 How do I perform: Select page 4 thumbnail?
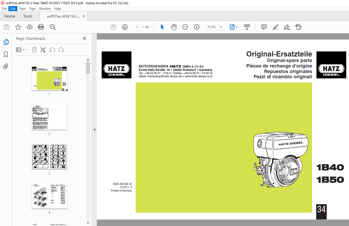(x=49, y=196)
